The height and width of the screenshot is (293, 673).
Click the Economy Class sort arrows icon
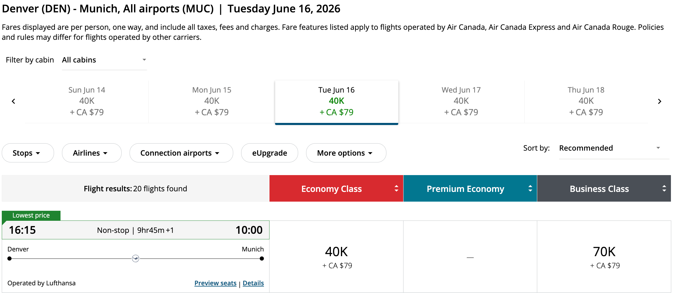(x=396, y=189)
